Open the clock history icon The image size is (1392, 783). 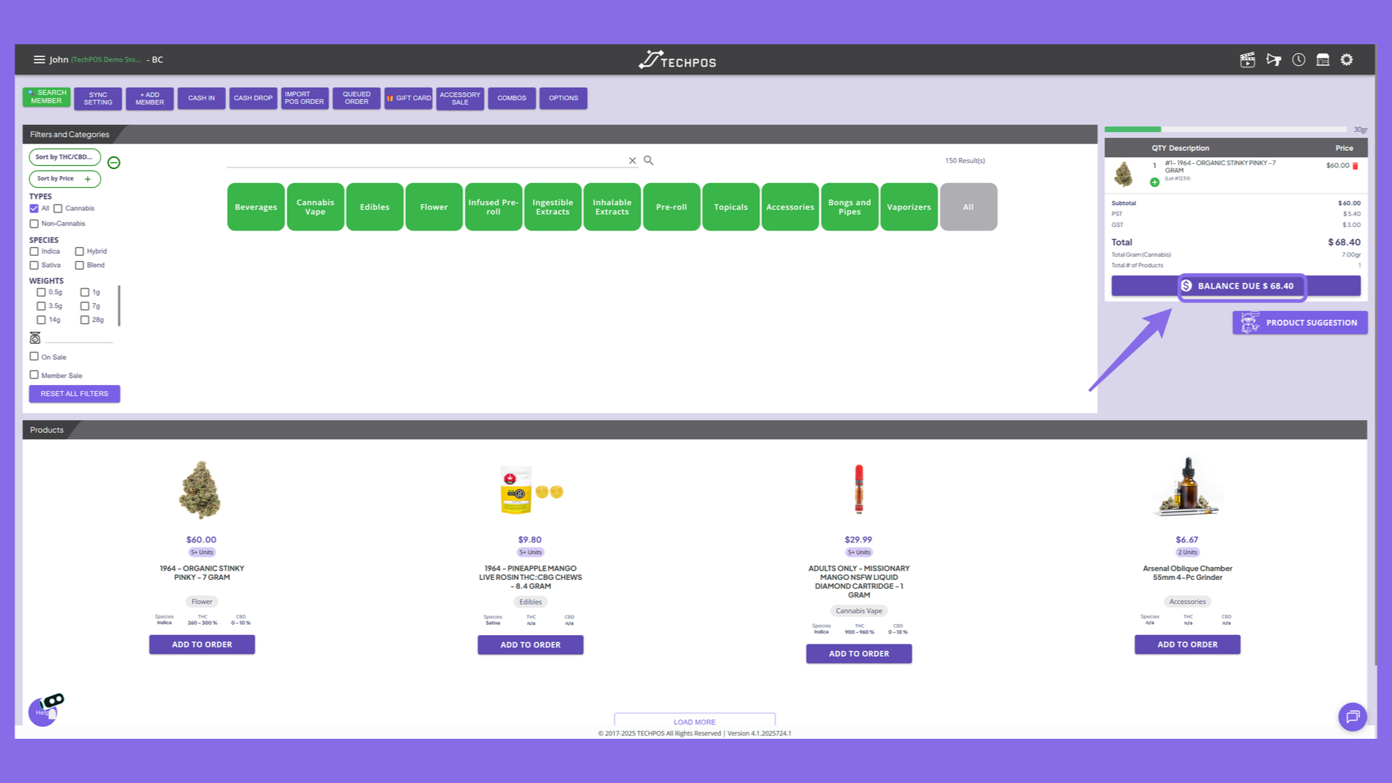1298,59
